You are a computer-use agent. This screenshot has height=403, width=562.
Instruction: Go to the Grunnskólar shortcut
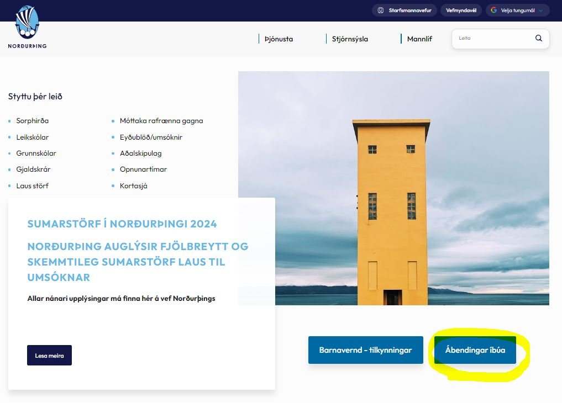(36, 153)
